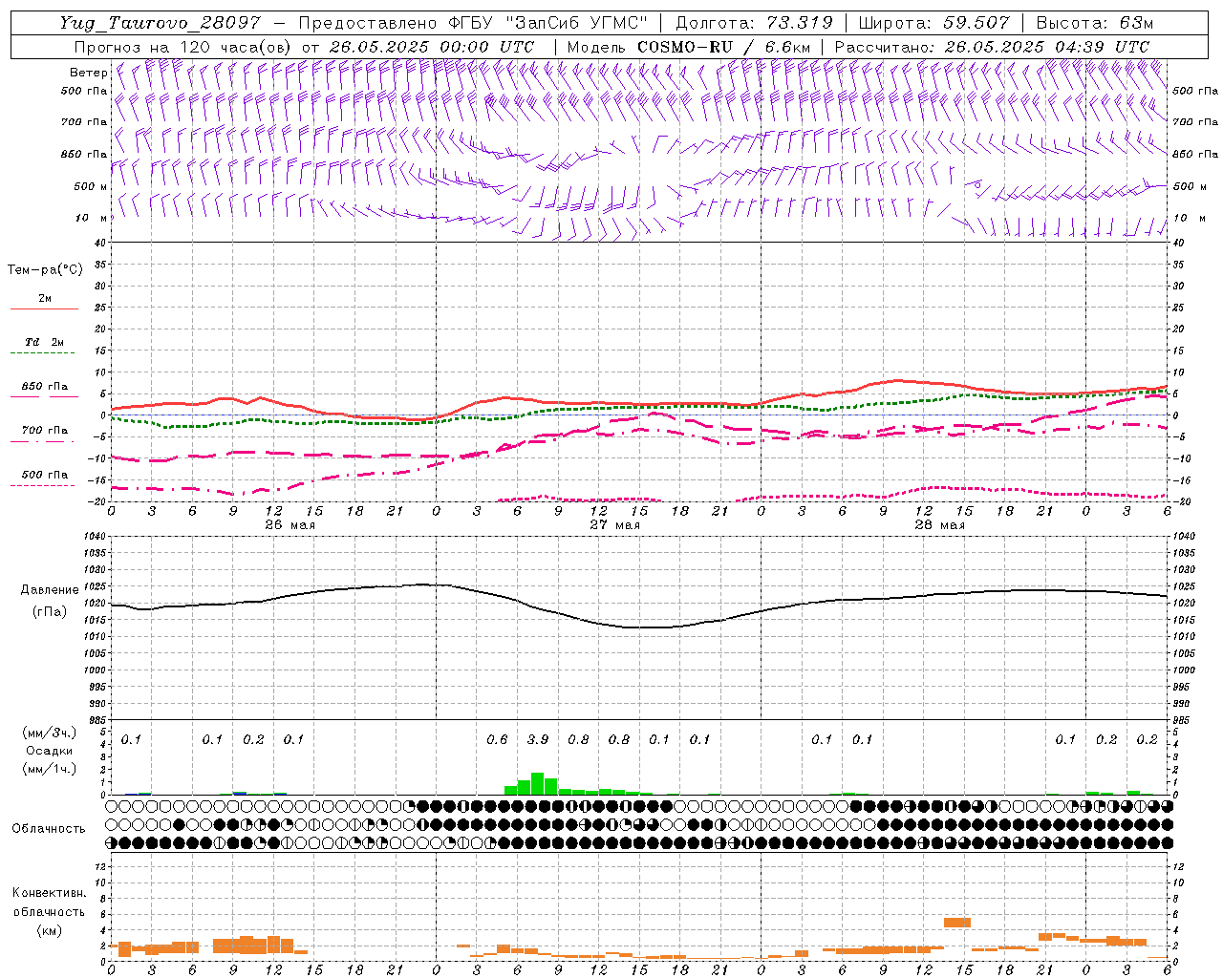This screenshot has width=1223, height=978.
Task: Click the Td 2м dew point legend entry
Action: (x=45, y=342)
